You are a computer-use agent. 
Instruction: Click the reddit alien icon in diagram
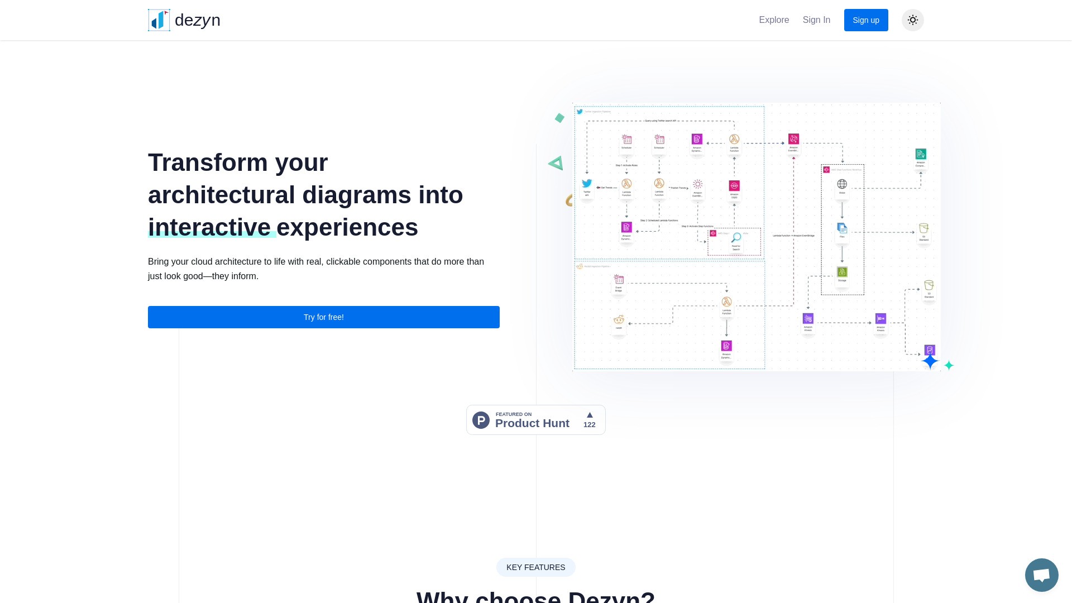619,319
